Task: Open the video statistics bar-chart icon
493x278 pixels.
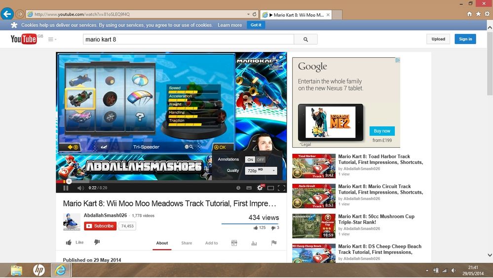Action: click(254, 243)
